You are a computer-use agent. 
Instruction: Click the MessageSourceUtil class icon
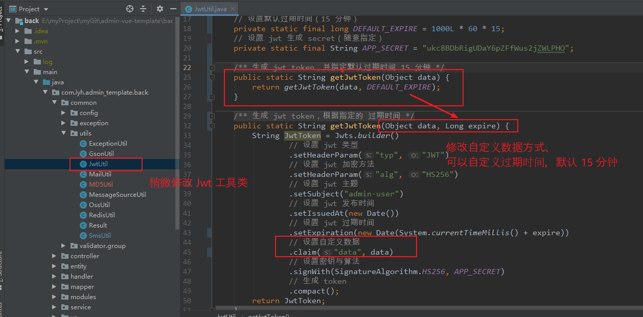tap(84, 195)
